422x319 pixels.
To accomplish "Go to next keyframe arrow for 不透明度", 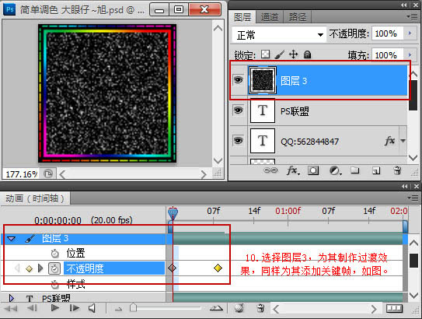I will [40, 268].
